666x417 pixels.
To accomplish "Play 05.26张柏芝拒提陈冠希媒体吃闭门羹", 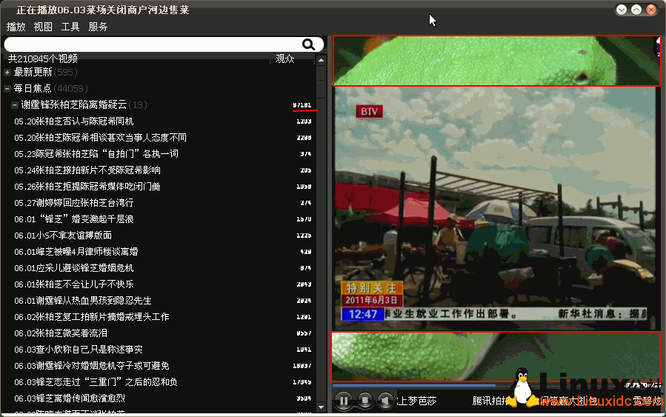I will coord(87,186).
